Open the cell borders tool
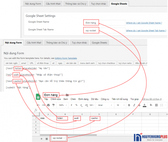Image resolution: width=168 pixels, height=142 pixels. coord(156,105)
